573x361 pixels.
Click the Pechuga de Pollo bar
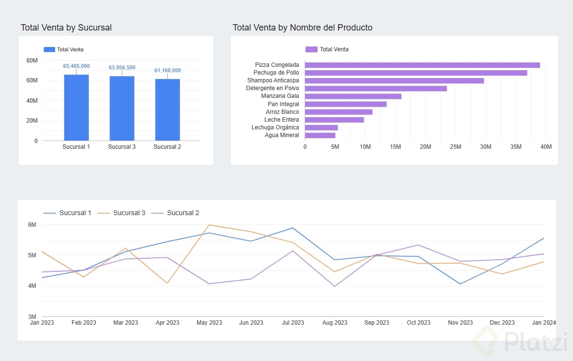pyautogui.click(x=416, y=73)
